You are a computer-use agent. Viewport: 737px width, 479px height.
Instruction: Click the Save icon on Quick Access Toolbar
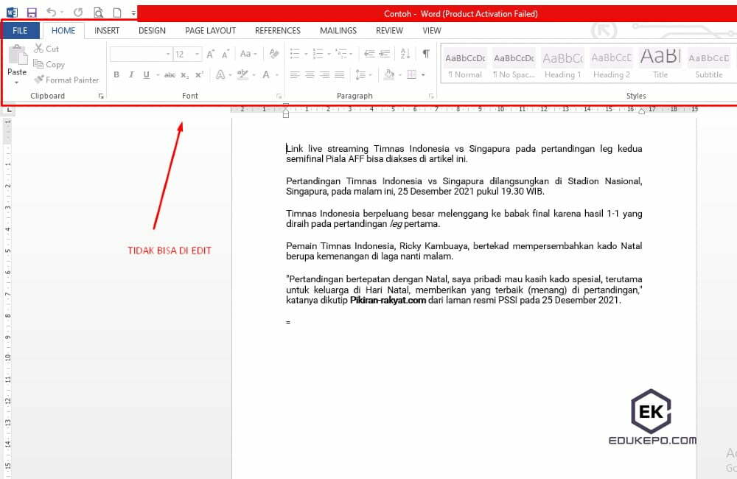click(31, 12)
